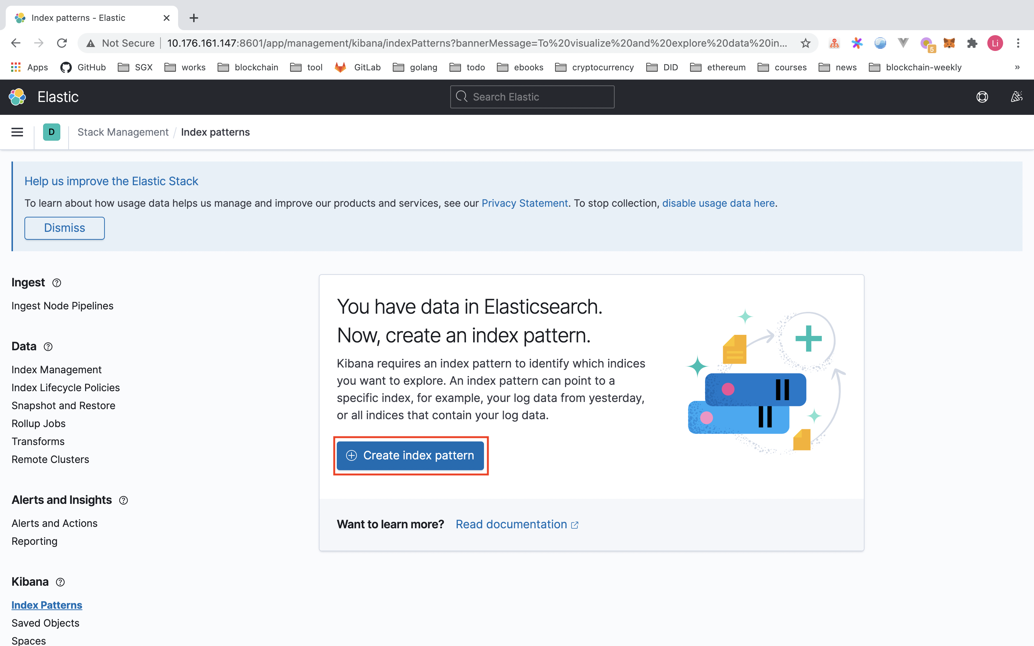Viewport: 1034px width, 646px height.
Task: Click Alerts and Insights help icon
Action: pos(124,500)
